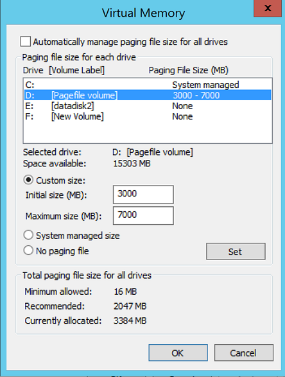Confirm with the OK button
Screen dimensions: 285x377
pos(178,353)
